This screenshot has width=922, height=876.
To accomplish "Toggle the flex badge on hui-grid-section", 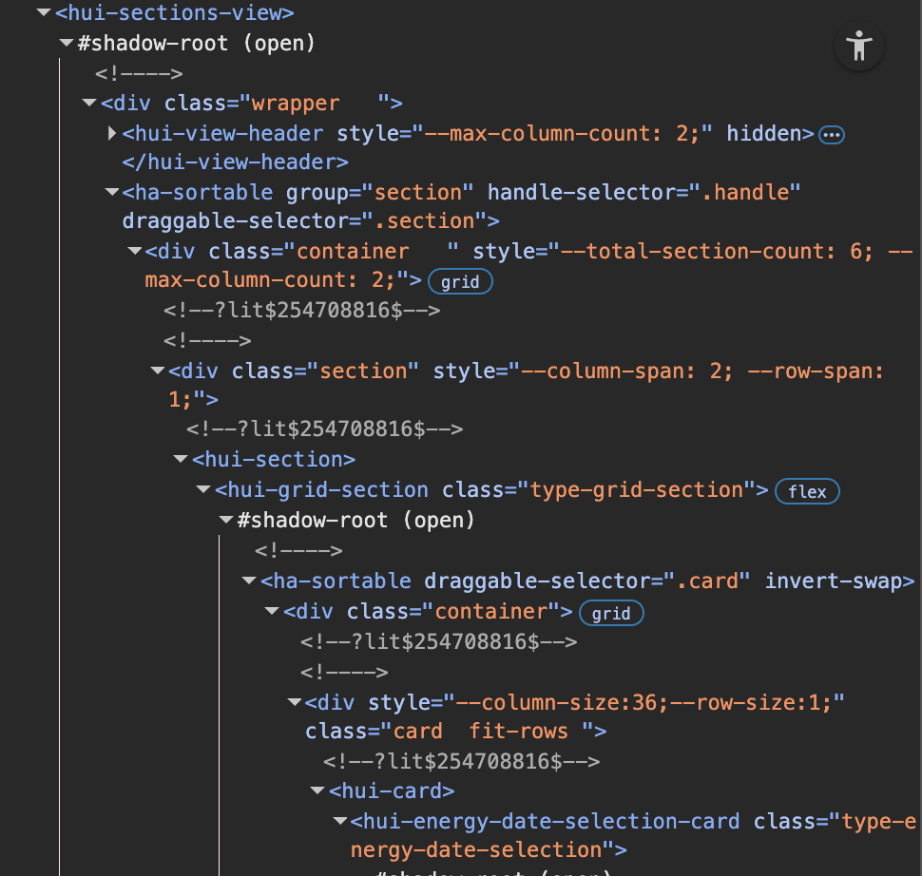I will pos(807,491).
